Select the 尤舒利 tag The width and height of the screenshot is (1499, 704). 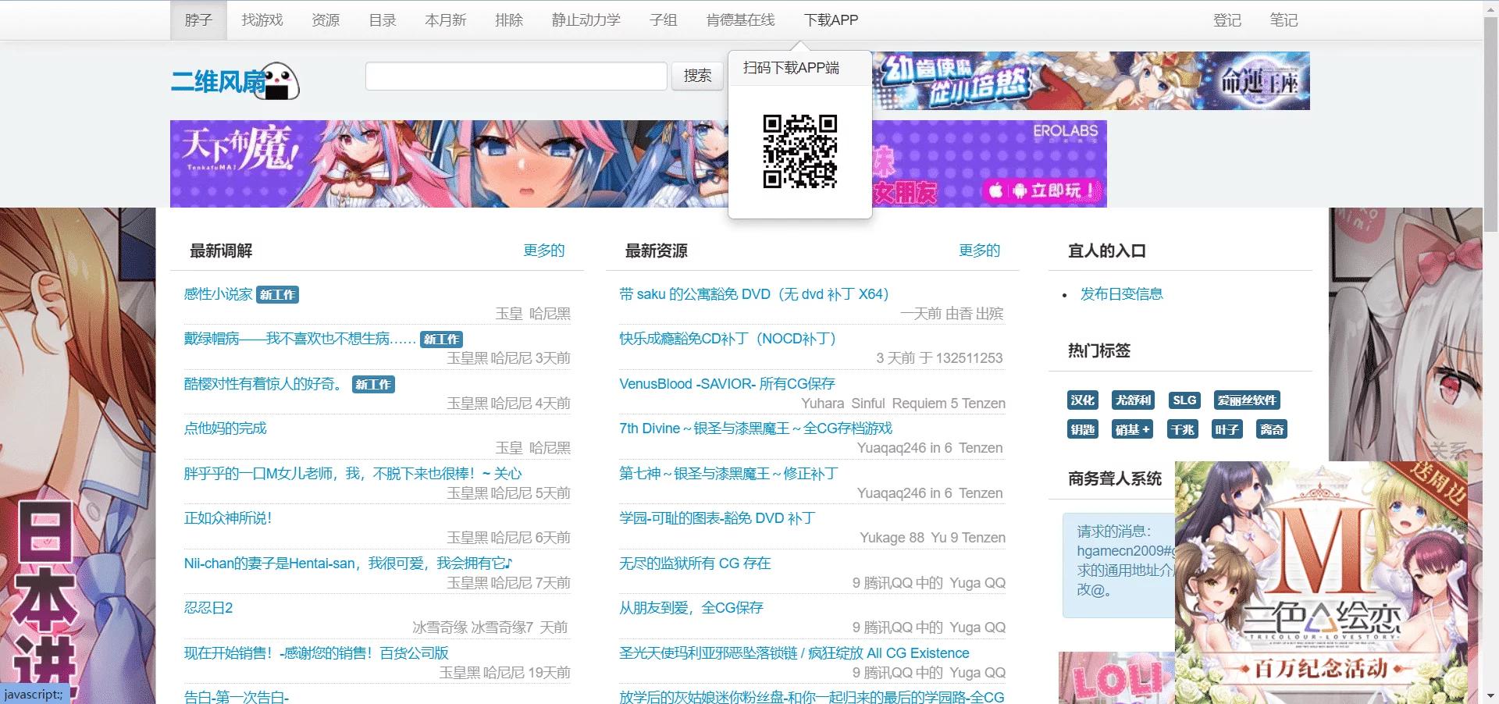(x=1134, y=400)
